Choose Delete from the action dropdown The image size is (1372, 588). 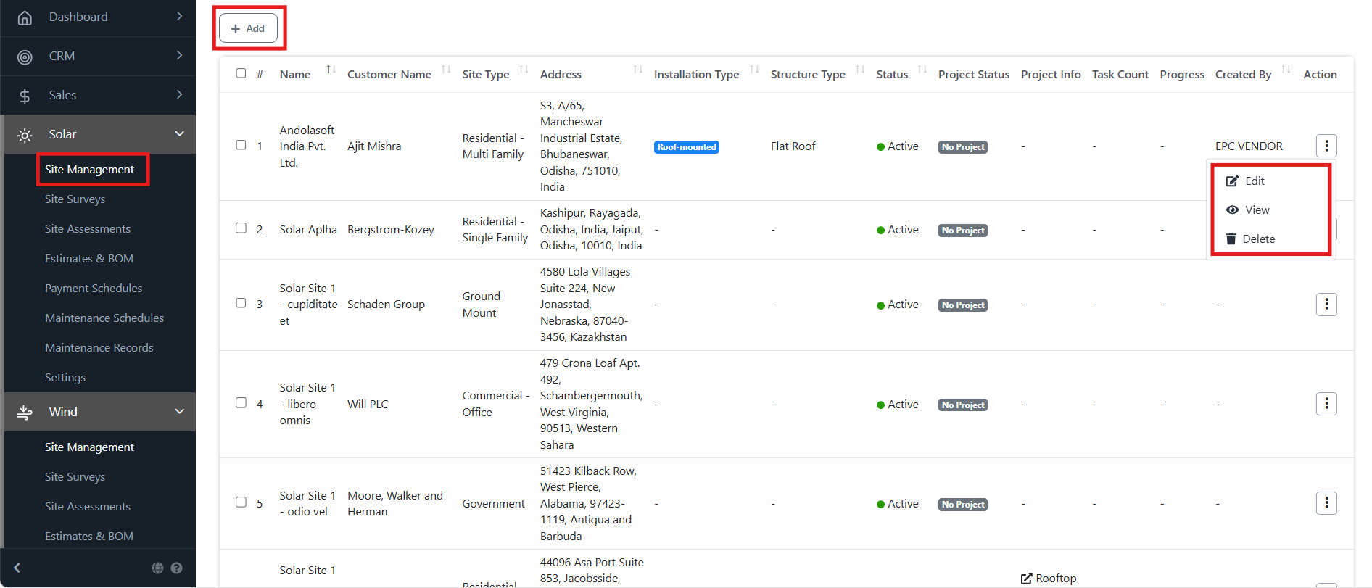(1257, 239)
